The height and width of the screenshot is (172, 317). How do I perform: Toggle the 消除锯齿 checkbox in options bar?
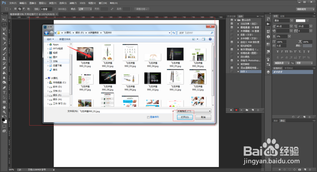[55, 9]
